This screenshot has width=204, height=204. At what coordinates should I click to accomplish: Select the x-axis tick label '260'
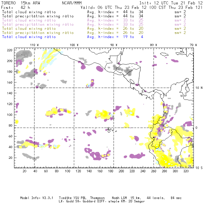point(154,171)
